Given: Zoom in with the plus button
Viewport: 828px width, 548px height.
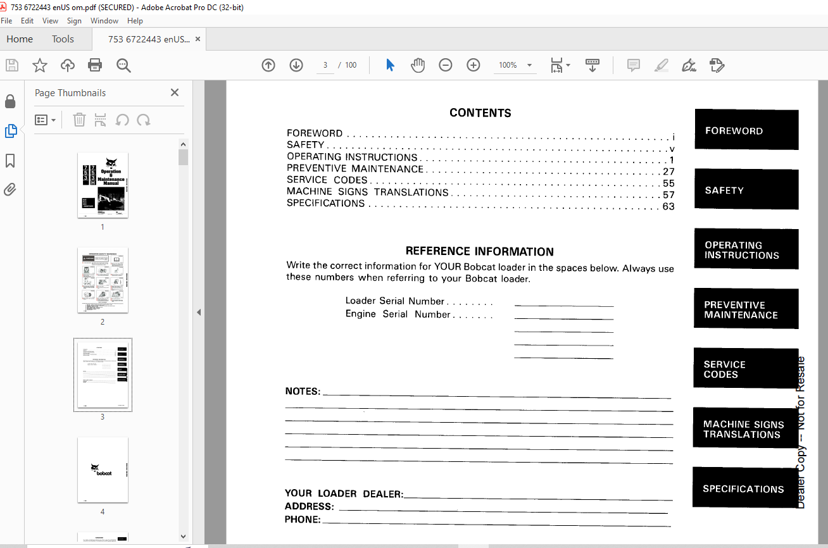Looking at the screenshot, I should 474,65.
